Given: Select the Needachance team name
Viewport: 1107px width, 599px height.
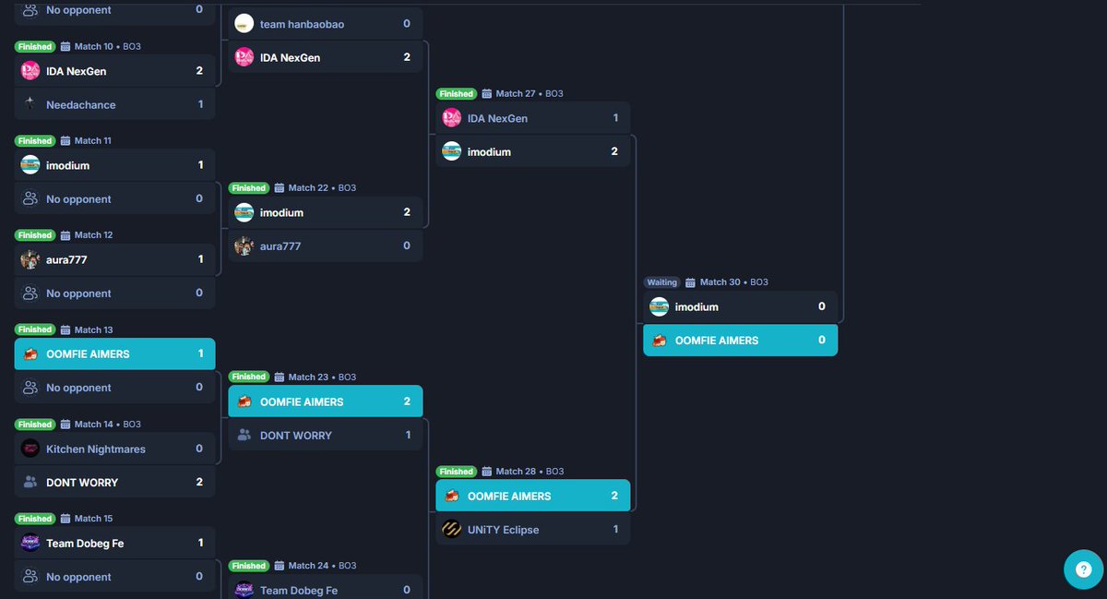Looking at the screenshot, I should pos(79,104).
